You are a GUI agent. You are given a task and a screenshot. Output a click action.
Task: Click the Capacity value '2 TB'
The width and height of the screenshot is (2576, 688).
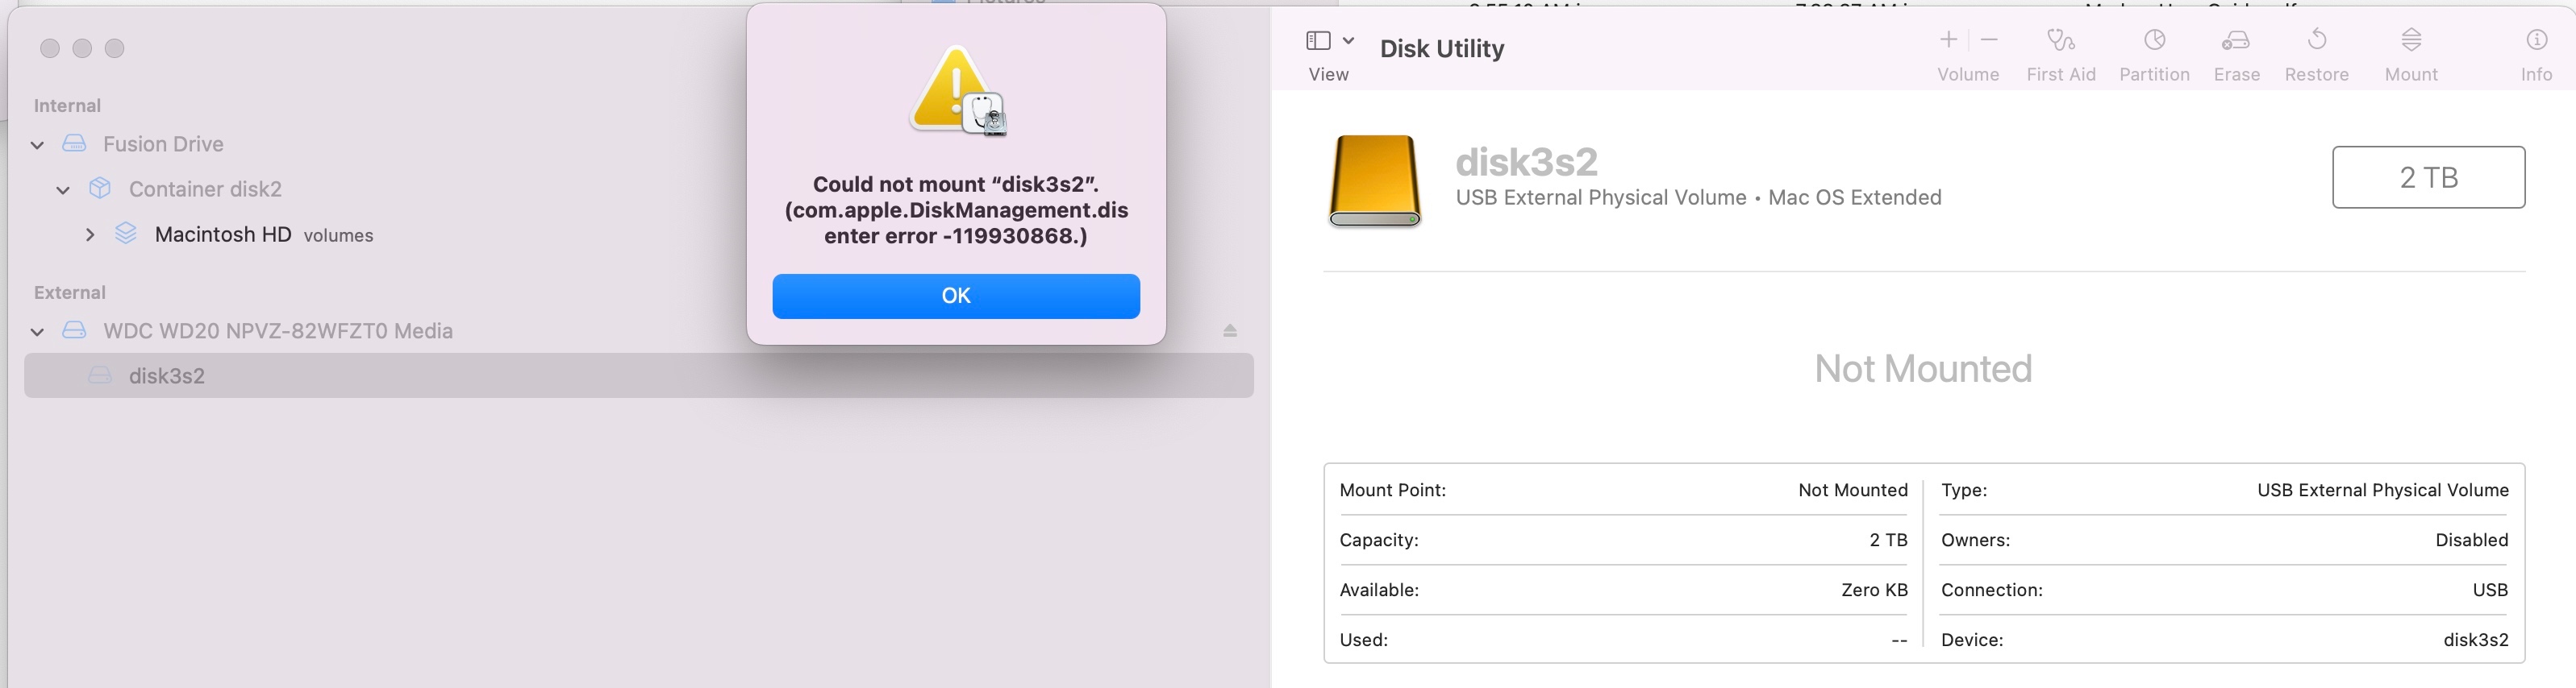[x=1888, y=541]
